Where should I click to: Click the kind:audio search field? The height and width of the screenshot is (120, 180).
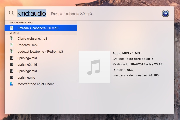click(32, 13)
